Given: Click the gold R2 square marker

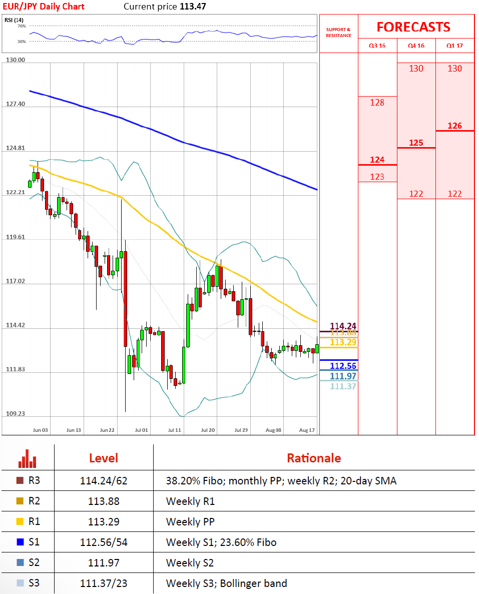Looking at the screenshot, I should (20, 501).
